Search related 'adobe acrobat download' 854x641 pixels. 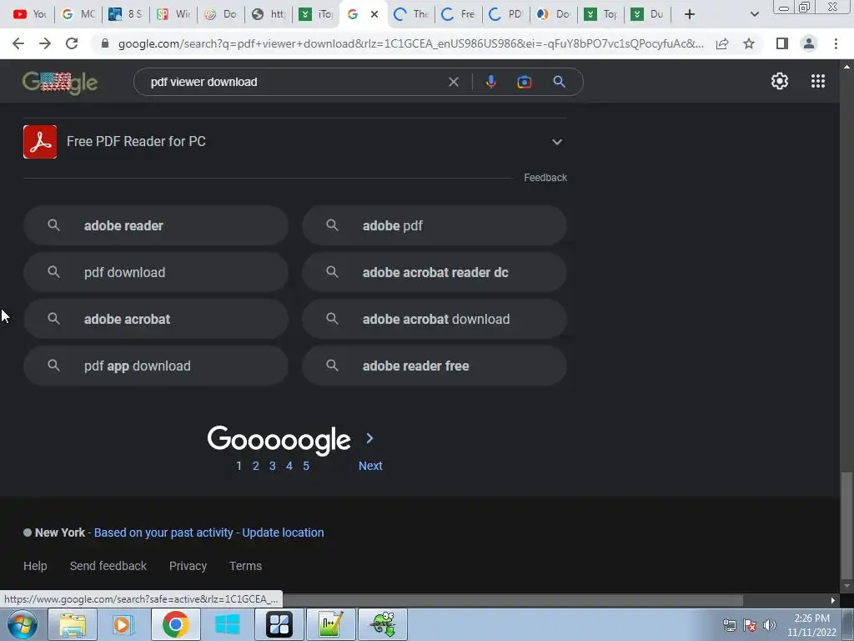[435, 320]
